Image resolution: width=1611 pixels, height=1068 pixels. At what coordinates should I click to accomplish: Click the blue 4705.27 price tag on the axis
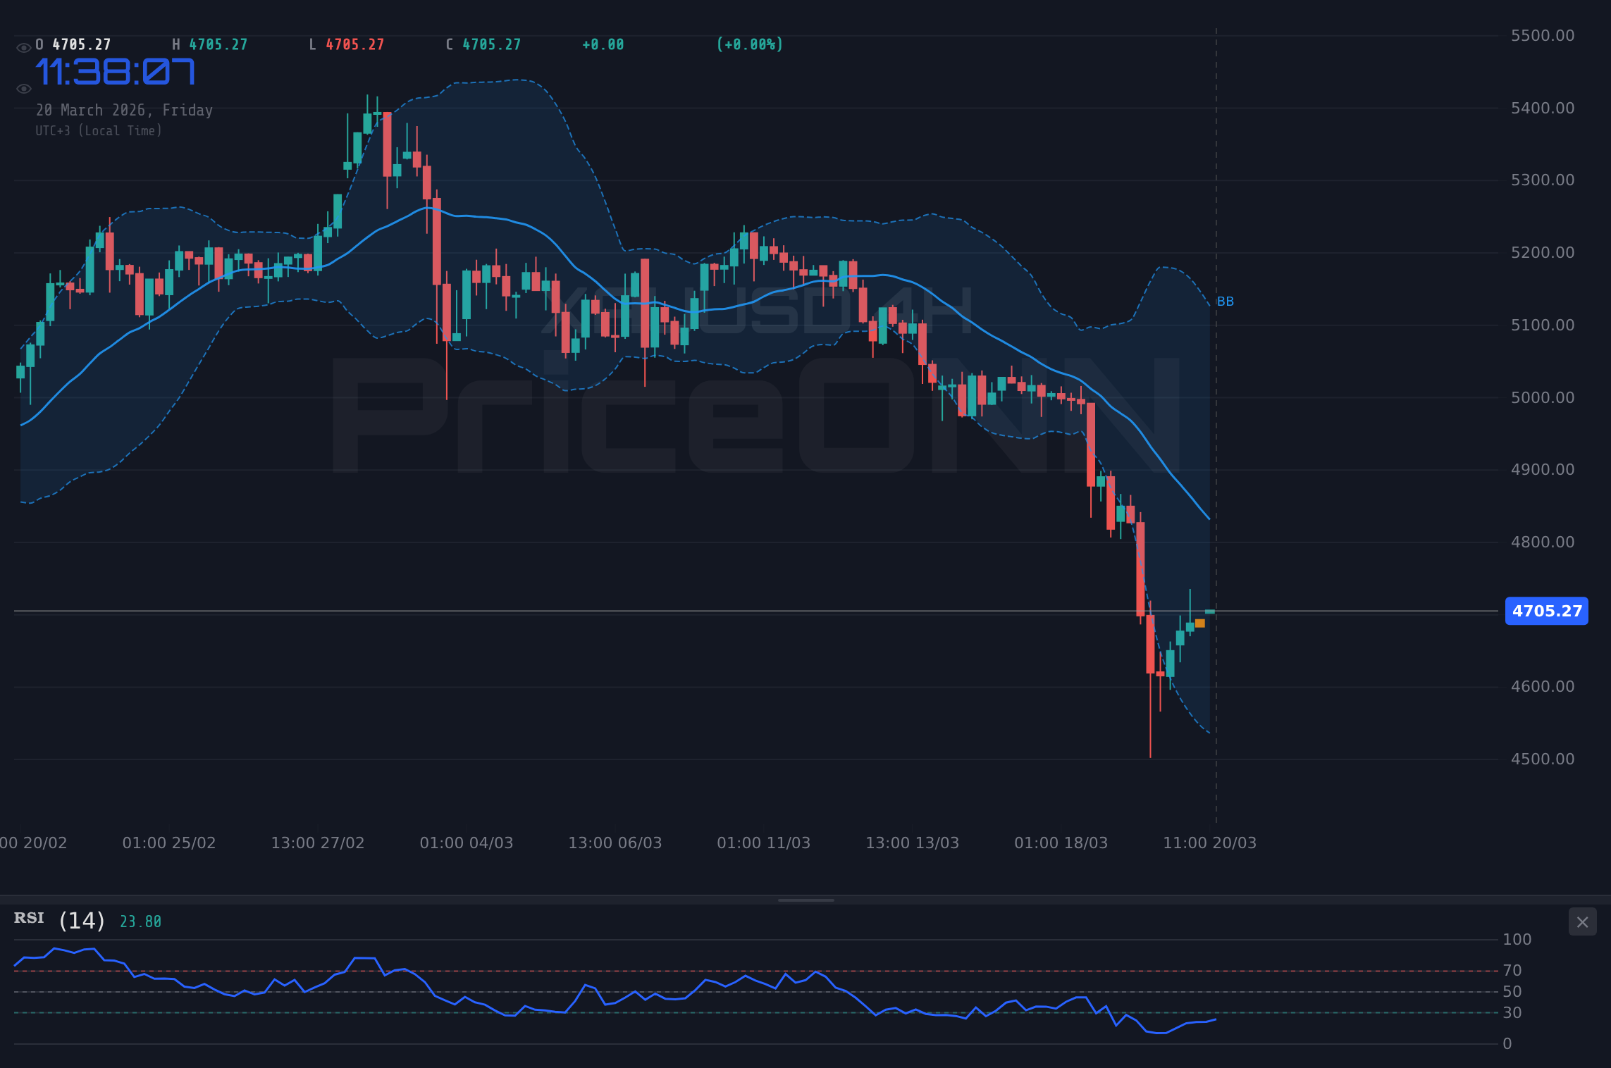1546,611
